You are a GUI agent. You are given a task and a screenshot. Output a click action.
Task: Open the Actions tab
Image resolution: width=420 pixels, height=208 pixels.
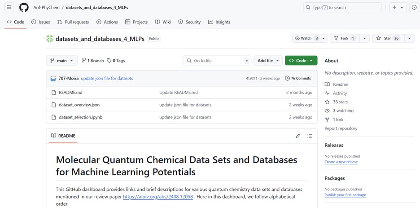coord(107,22)
